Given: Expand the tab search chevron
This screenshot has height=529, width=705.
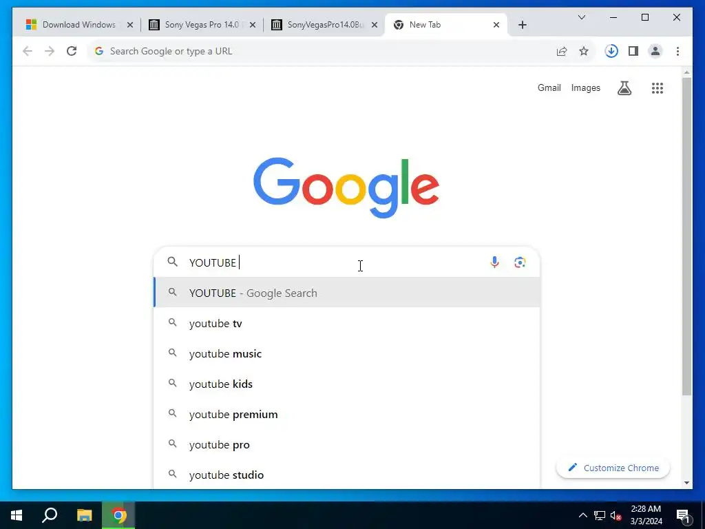Looking at the screenshot, I should 581,17.
